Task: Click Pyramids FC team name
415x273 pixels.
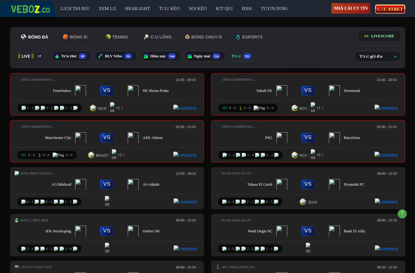Action: pyautogui.click(x=354, y=184)
